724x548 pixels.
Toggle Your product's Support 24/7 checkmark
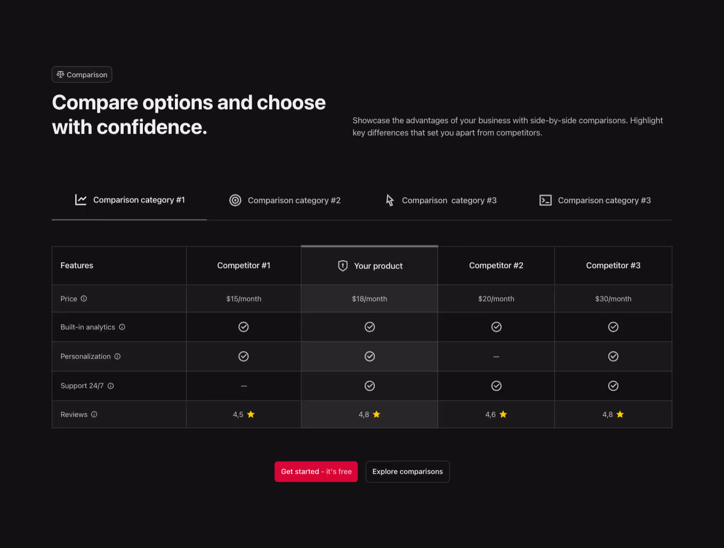point(369,385)
